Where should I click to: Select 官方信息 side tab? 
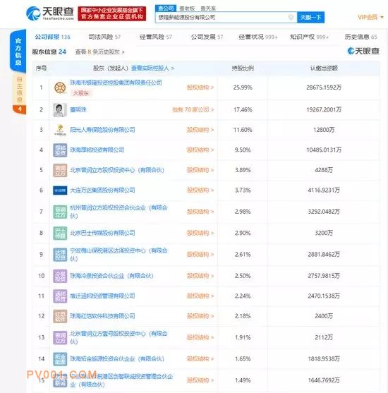[x=18, y=52]
